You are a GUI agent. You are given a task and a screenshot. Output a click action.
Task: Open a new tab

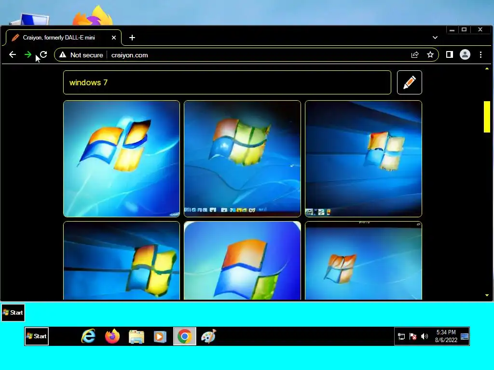click(132, 38)
